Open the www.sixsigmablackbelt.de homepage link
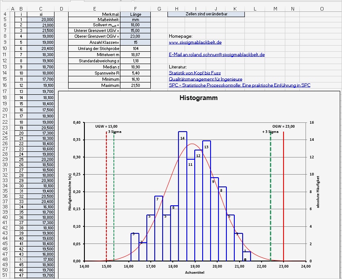 195,43
